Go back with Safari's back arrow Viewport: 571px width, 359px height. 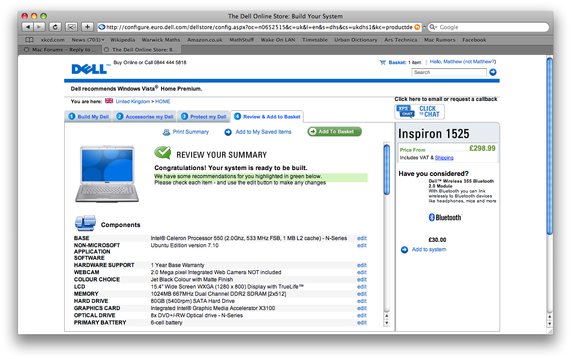coord(28,27)
